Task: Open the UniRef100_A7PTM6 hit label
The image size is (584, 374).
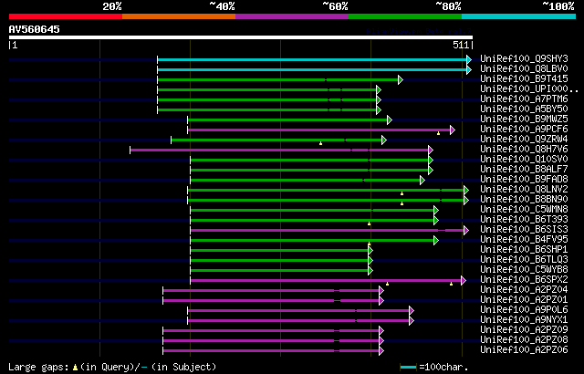Action: click(x=524, y=99)
